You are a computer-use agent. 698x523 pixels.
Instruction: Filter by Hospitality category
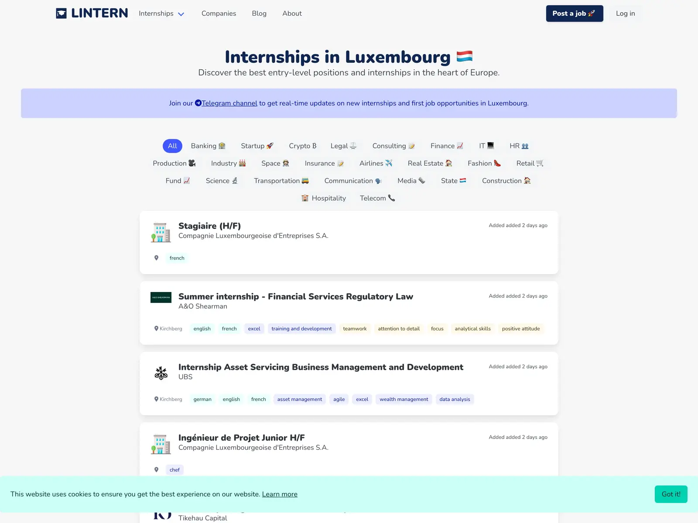(324, 198)
